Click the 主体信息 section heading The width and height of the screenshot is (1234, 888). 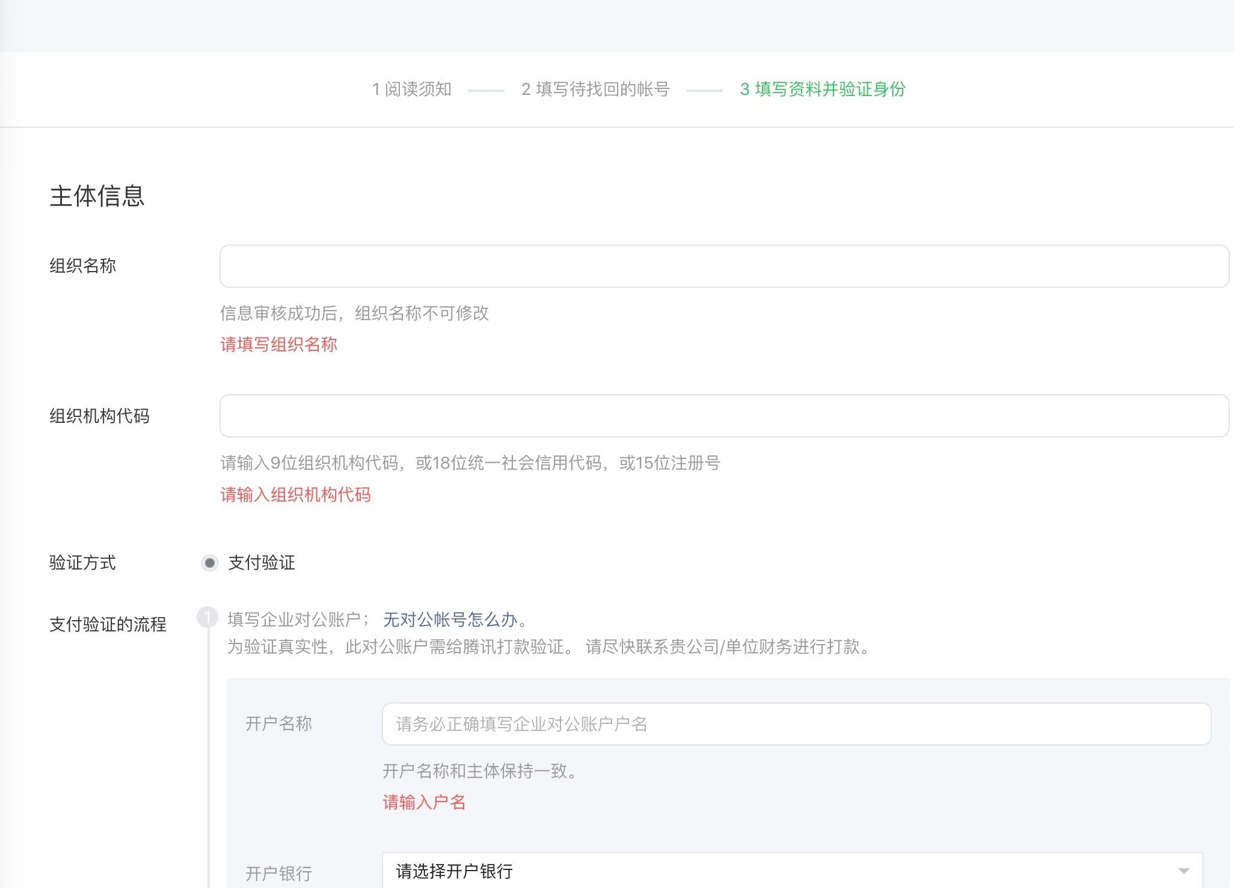coord(97,196)
